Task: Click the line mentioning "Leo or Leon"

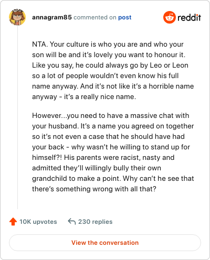Action: (x=110, y=66)
